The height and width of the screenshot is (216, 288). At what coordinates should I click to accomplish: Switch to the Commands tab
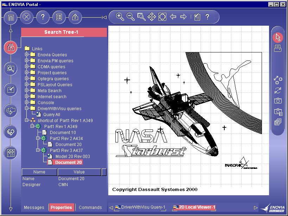[x=90, y=207]
